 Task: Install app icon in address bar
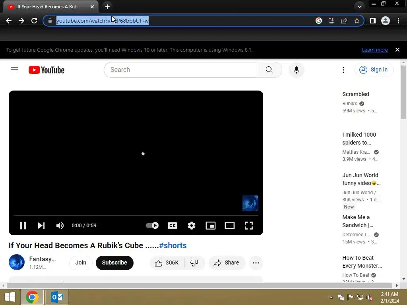(x=331, y=21)
